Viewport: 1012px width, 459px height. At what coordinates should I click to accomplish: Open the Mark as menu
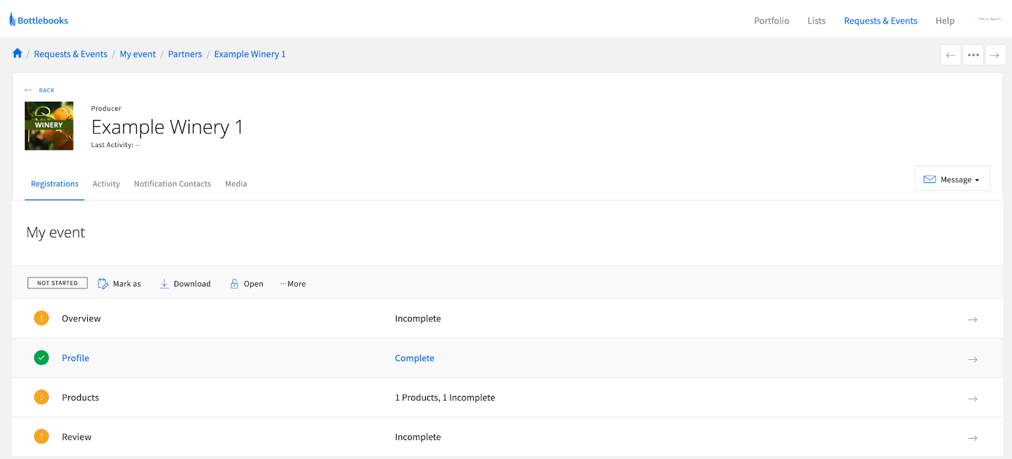120,284
